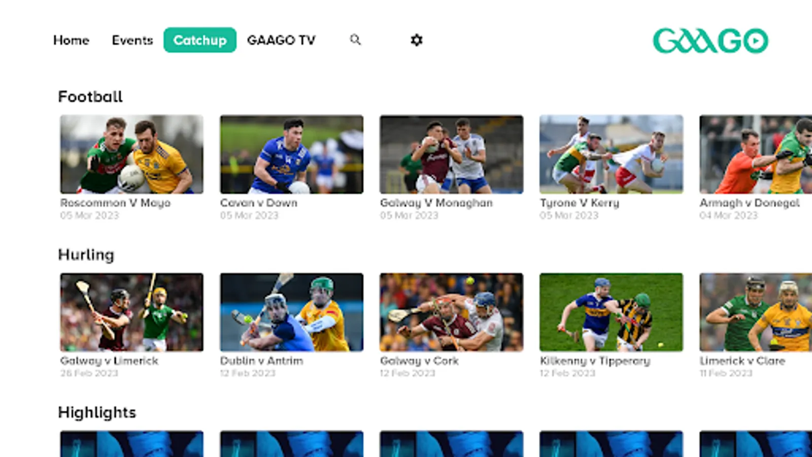Click the Limerick v Clare title text

click(742, 361)
